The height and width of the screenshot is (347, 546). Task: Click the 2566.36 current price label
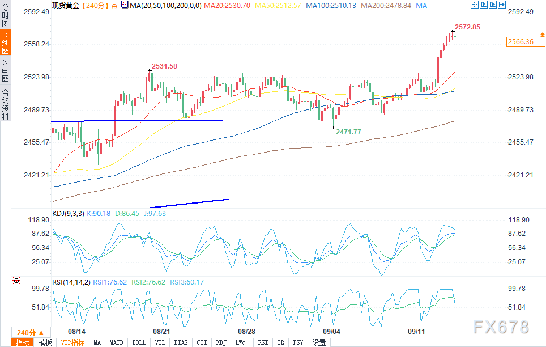521,42
